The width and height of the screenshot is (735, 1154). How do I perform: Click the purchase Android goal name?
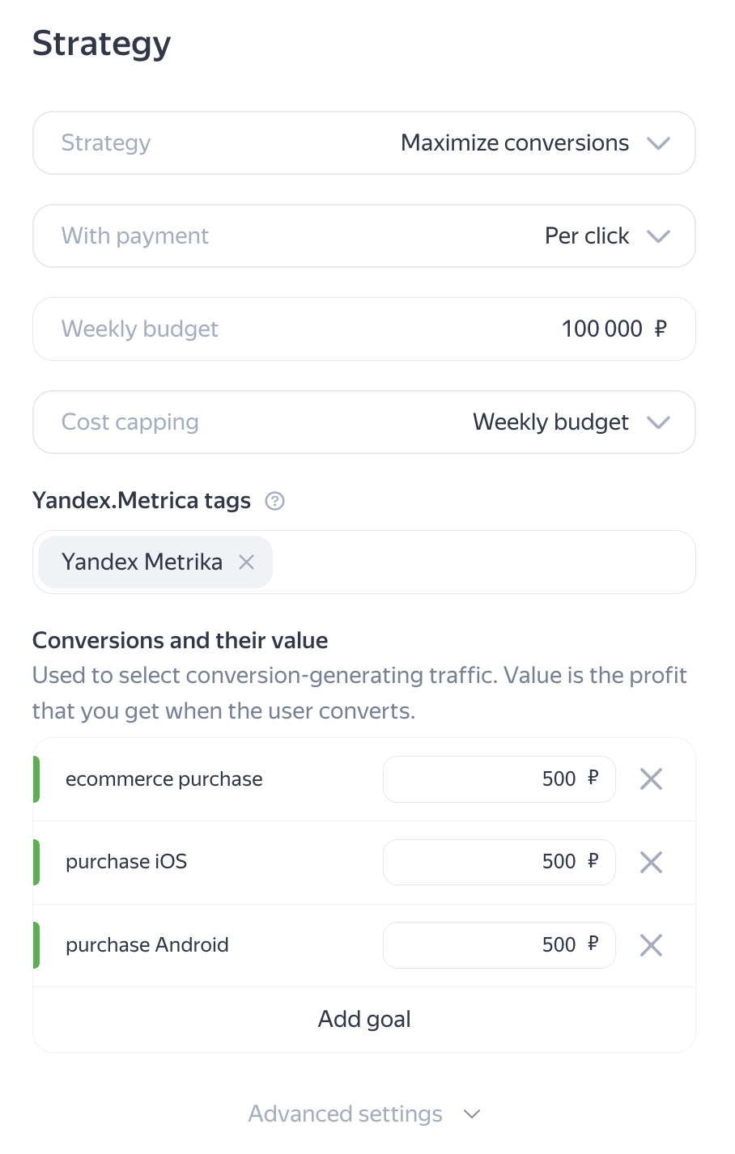click(x=147, y=945)
